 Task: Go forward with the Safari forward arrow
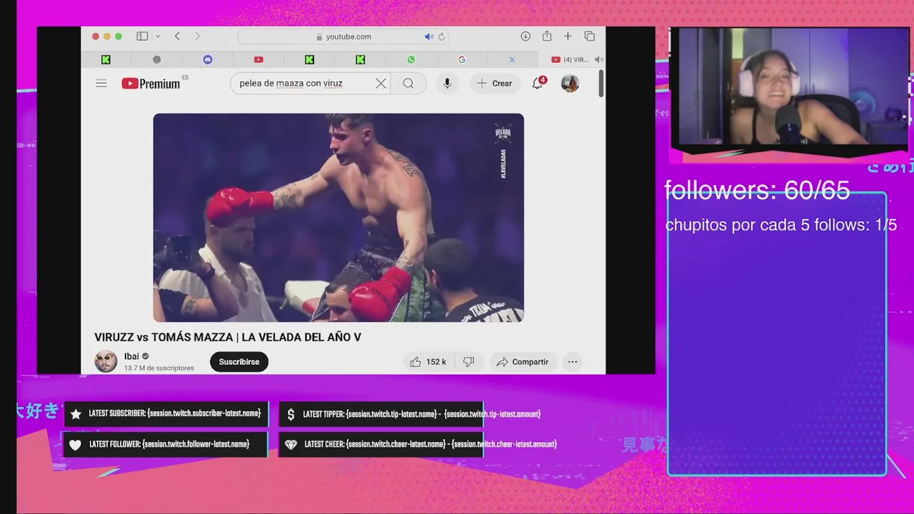(x=197, y=36)
